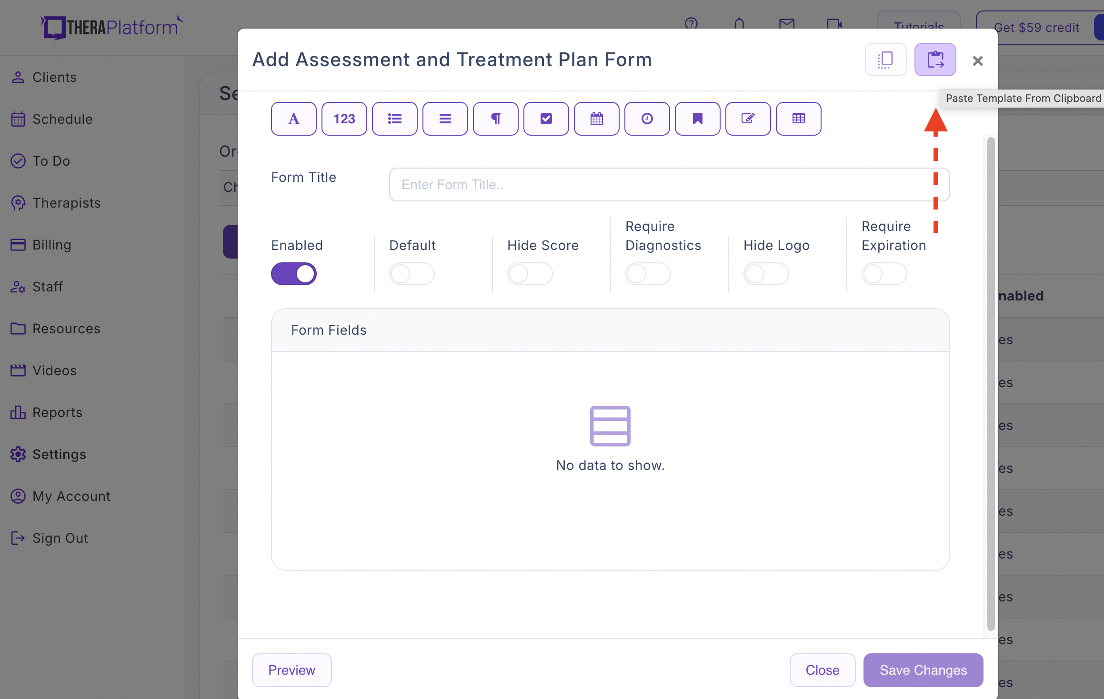Open Reports in sidebar
This screenshot has width=1104, height=699.
click(47, 412)
